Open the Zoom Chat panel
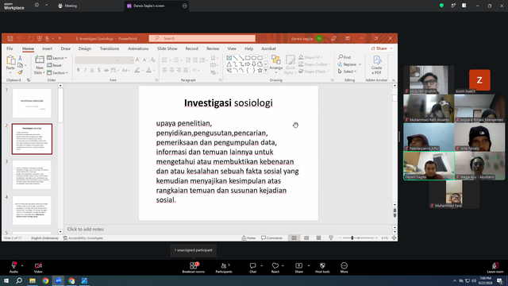Image resolution: width=508 pixels, height=286 pixels. click(x=252, y=268)
